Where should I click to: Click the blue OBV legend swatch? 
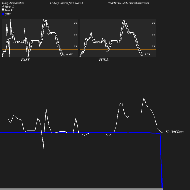point(3,14)
